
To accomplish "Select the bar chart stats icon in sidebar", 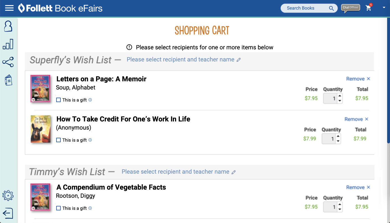I will pyautogui.click(x=8, y=44).
